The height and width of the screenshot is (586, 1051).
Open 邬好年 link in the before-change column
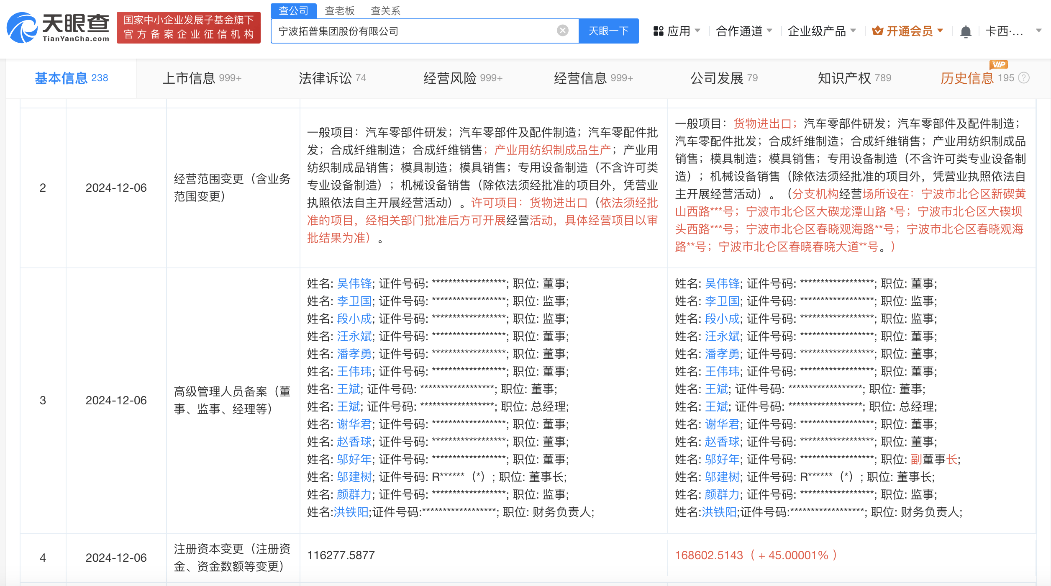(354, 459)
